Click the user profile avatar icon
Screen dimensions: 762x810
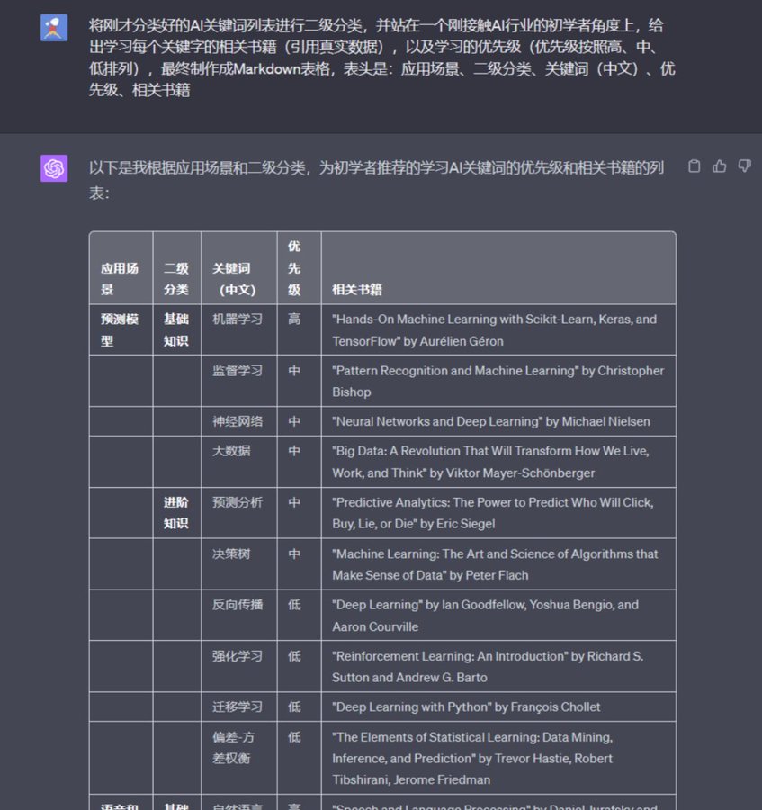[x=54, y=27]
